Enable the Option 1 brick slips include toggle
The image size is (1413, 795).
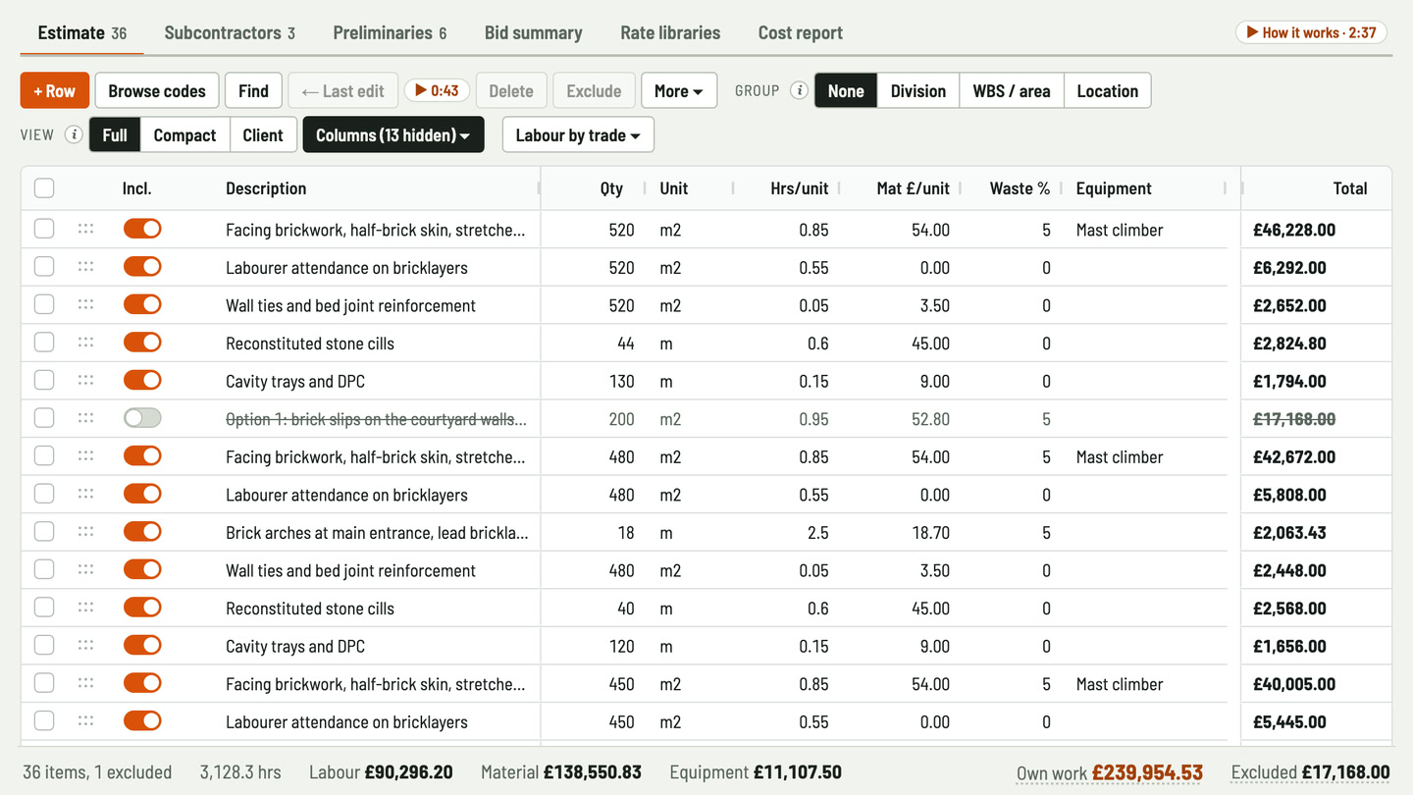pyautogui.click(x=142, y=418)
